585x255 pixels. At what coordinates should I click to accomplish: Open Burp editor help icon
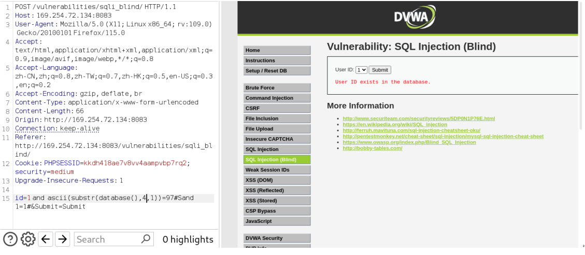click(10, 239)
